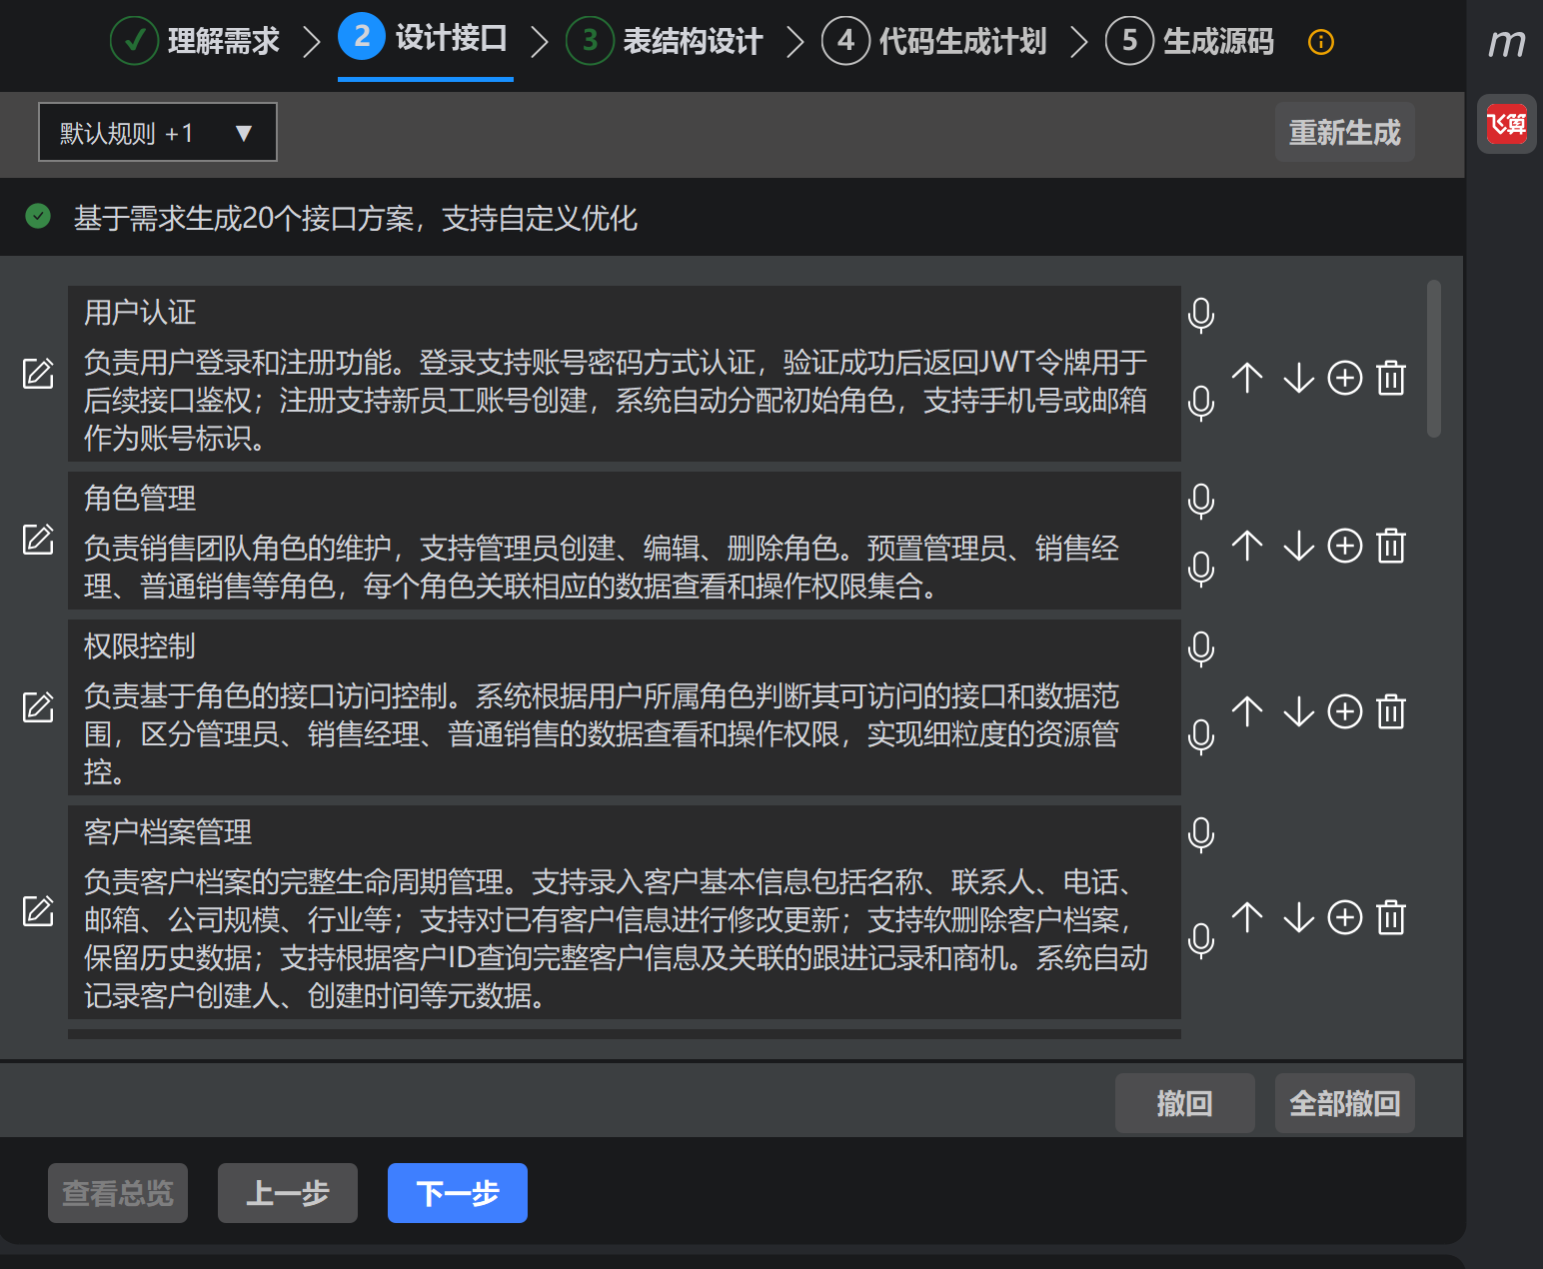Delete the 角色管理 entry
The image size is (1543, 1269).
click(x=1391, y=546)
